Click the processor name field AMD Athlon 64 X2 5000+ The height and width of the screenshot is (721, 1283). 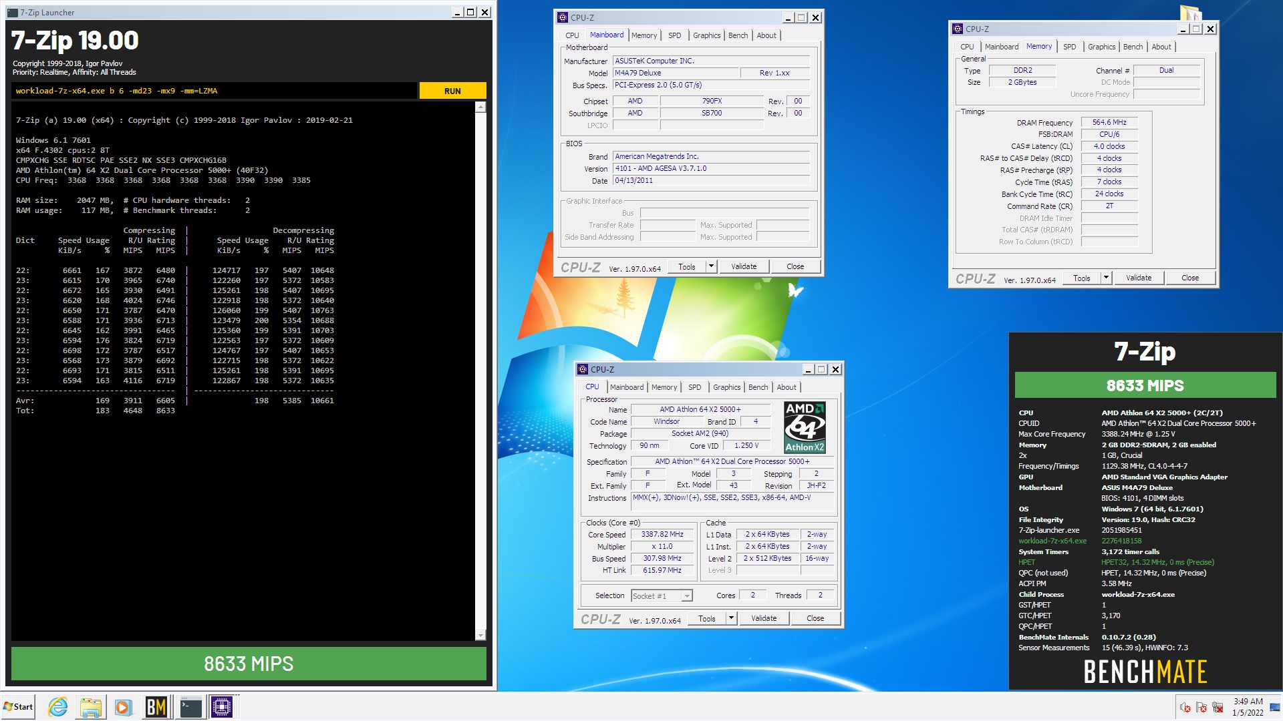point(700,410)
